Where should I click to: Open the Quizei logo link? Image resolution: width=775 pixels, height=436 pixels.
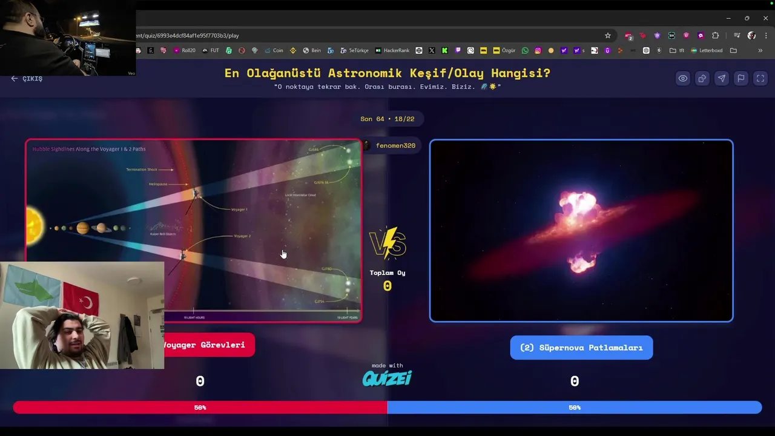pos(387,378)
